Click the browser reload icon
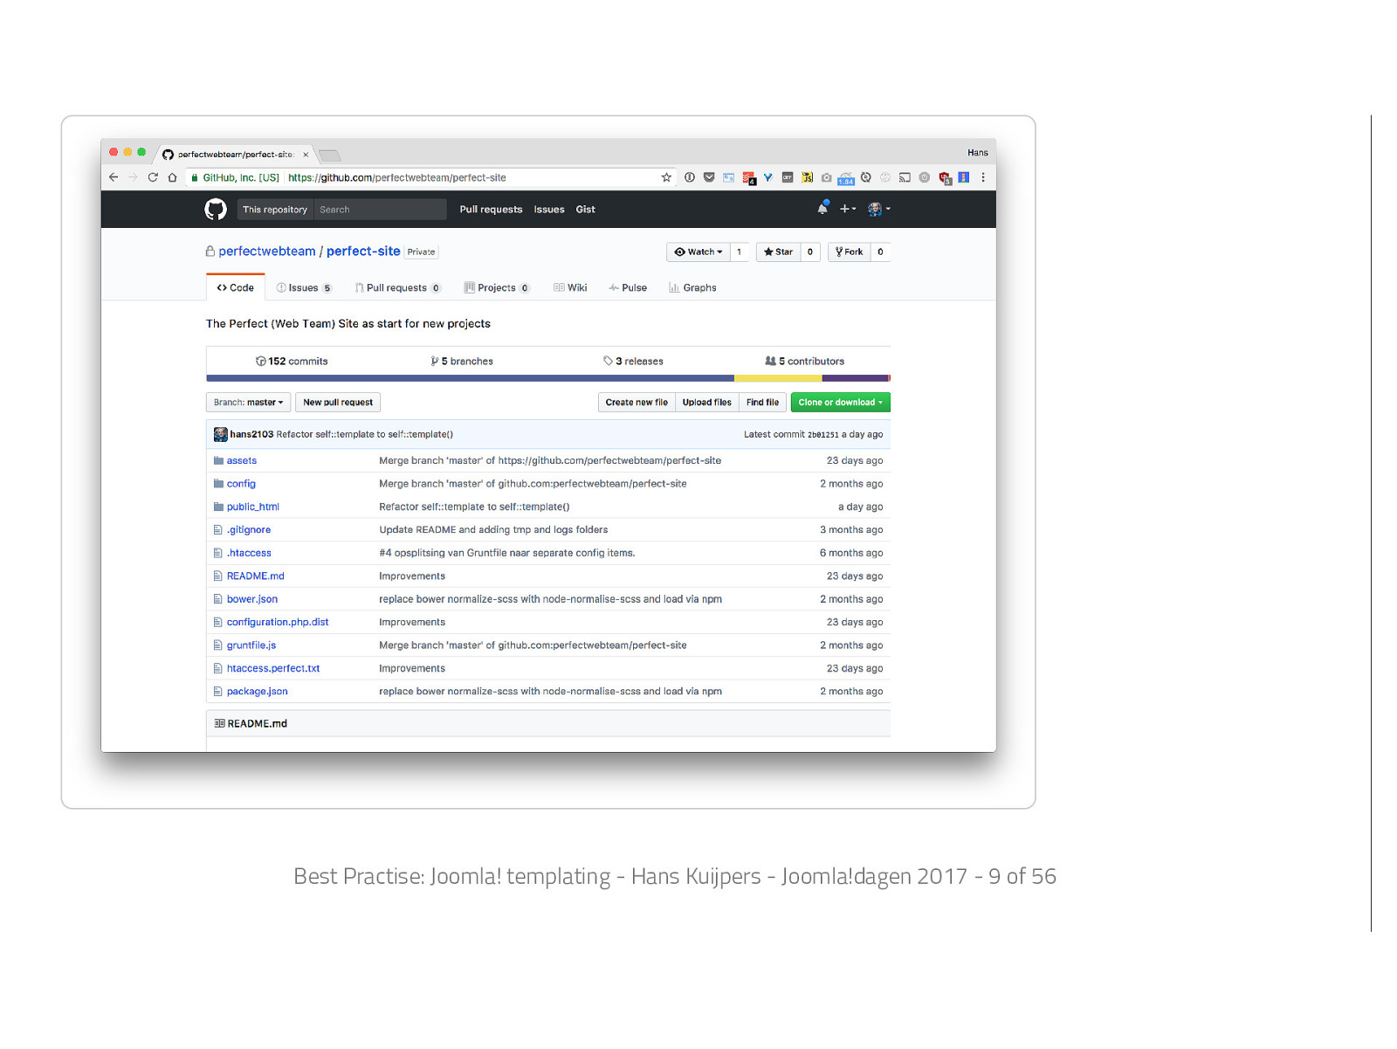 pos(153,177)
